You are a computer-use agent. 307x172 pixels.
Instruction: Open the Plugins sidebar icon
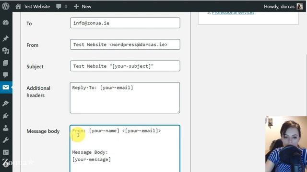point(6,116)
